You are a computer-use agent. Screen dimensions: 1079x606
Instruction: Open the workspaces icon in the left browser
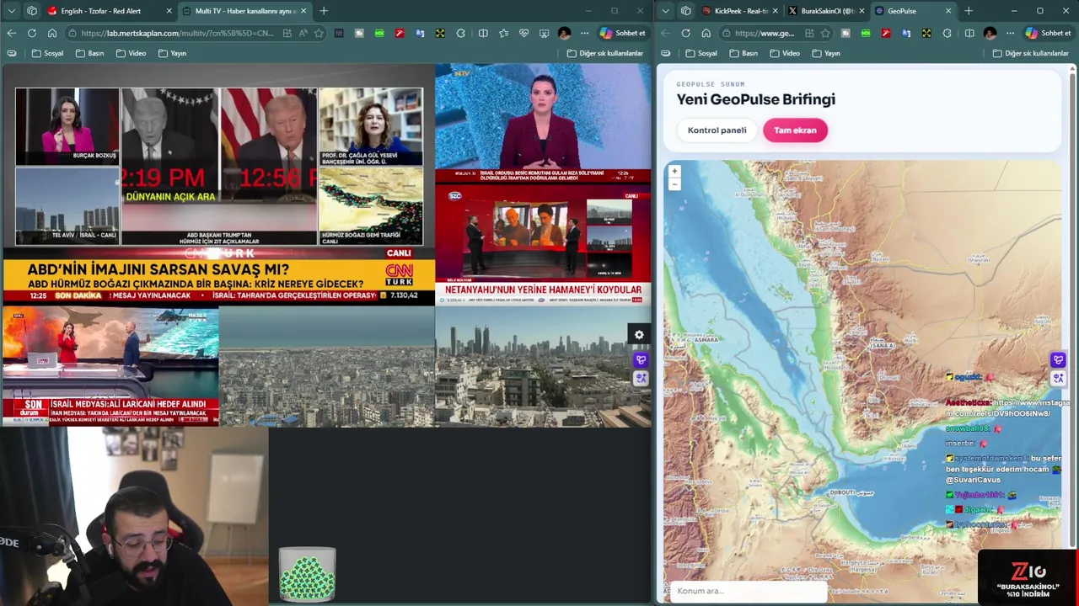32,11
